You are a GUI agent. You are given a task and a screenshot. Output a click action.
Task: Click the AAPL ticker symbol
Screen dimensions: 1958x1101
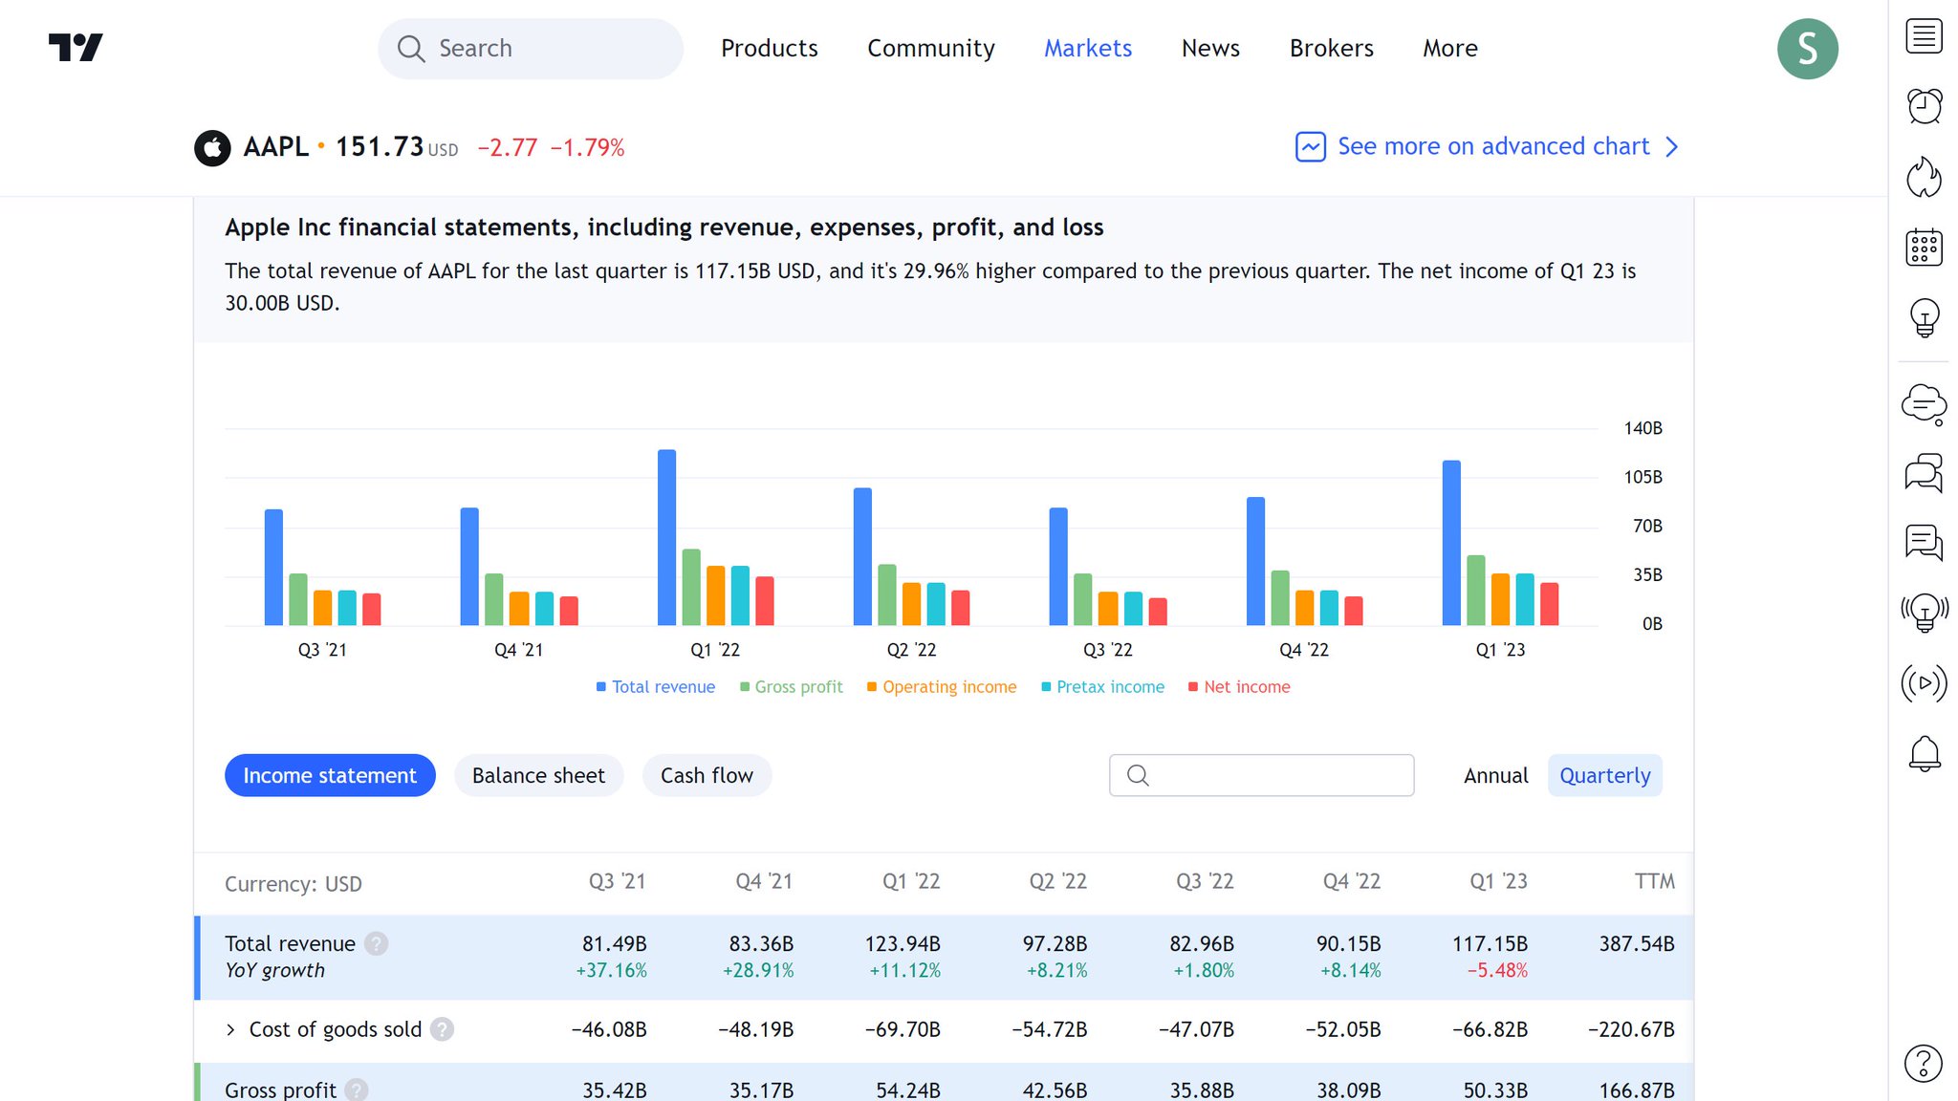pyautogui.click(x=275, y=147)
